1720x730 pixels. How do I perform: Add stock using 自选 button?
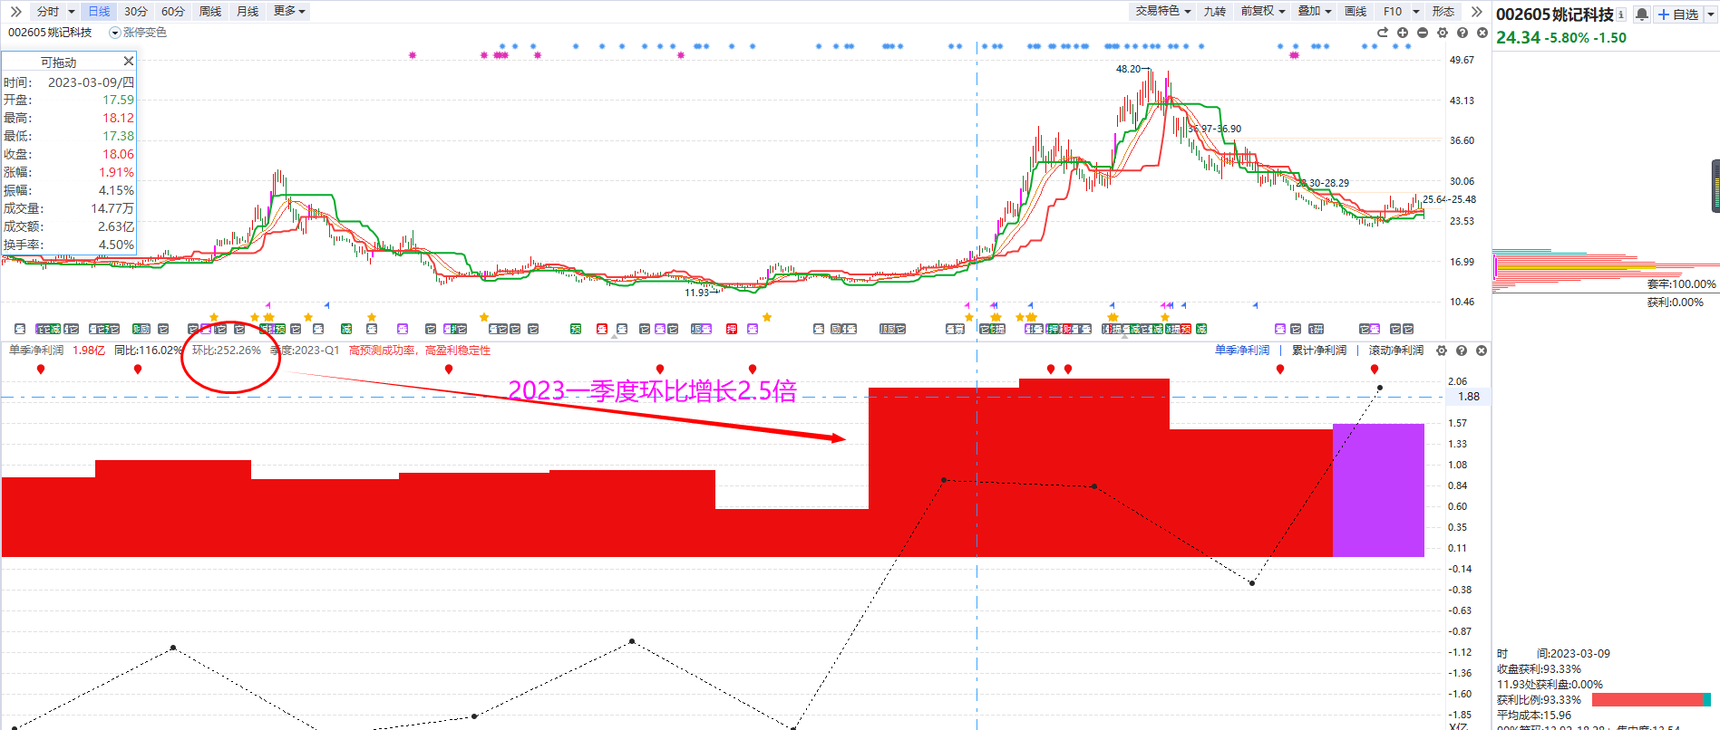coord(1678,14)
